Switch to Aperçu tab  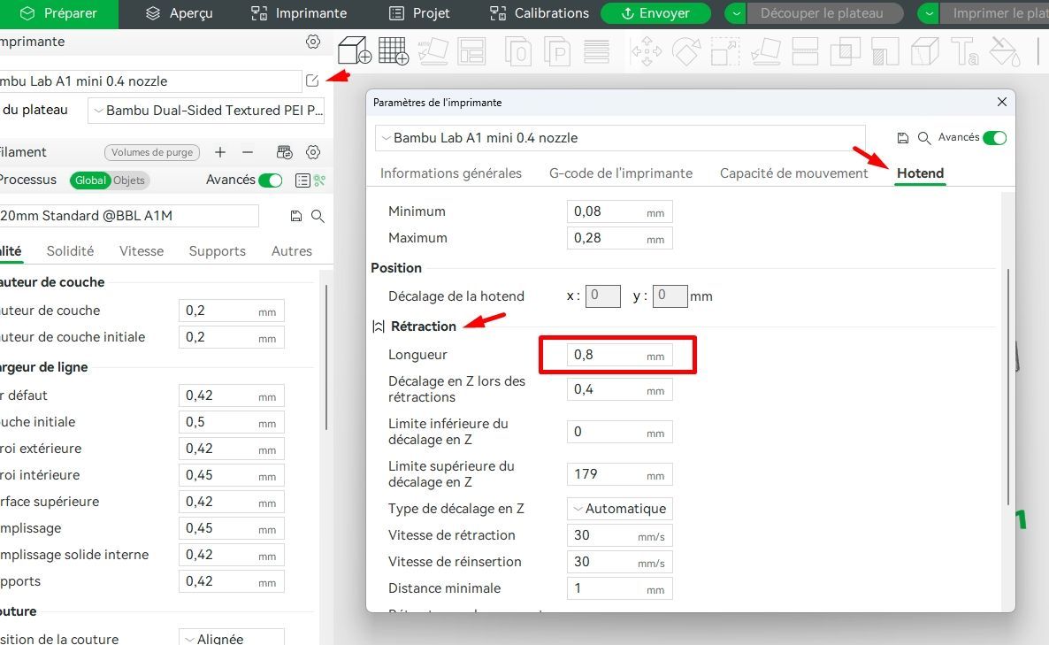[180, 13]
